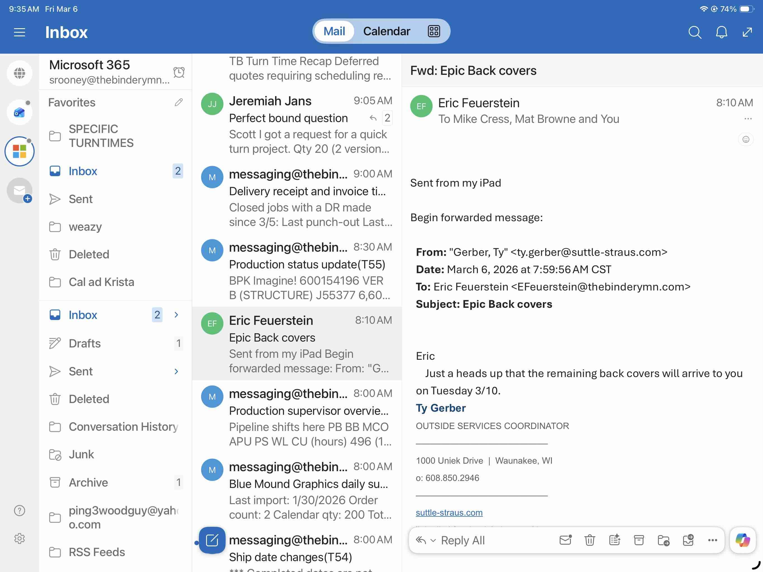Toggle the hamburger sidebar menu
Viewport: 763px width, 572px height.
[19, 32]
